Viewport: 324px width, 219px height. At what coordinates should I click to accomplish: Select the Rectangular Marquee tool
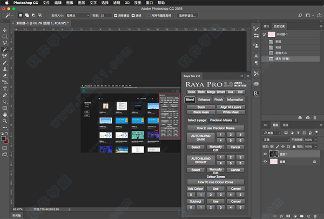[x=4, y=37]
